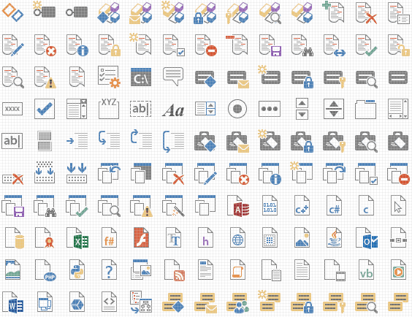
Task: Select the blue checked checkbox icon
Action: click(45, 109)
